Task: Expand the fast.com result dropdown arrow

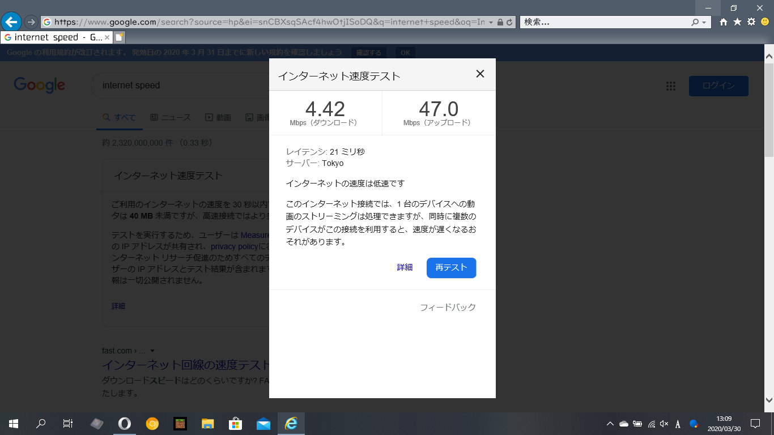Action: [152, 351]
